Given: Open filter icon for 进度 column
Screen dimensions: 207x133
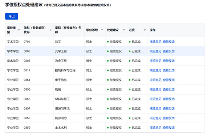Looking at the screenshot, I should pos(145,30).
